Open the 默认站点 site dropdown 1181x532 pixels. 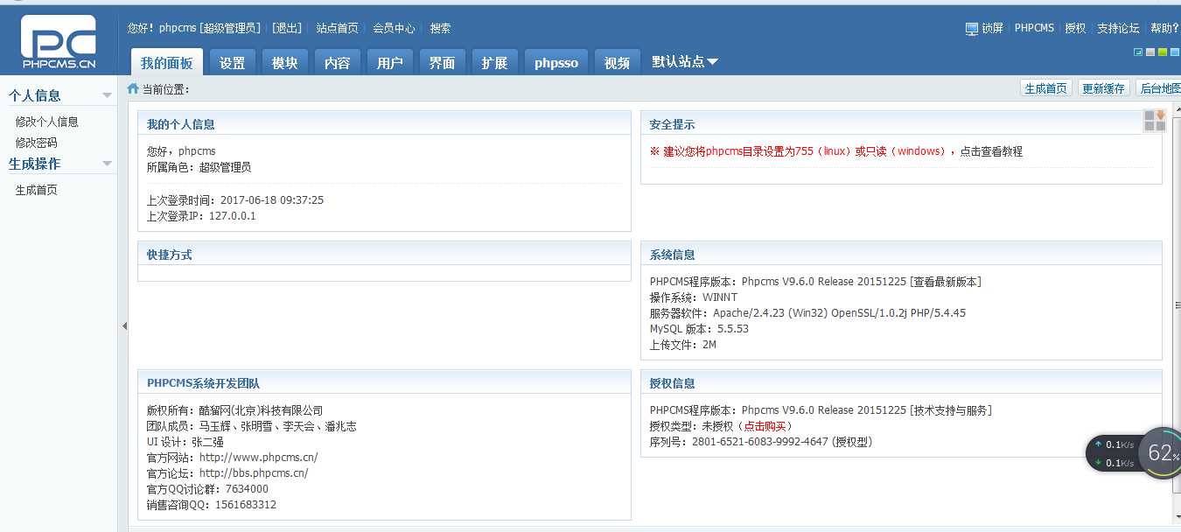685,62
